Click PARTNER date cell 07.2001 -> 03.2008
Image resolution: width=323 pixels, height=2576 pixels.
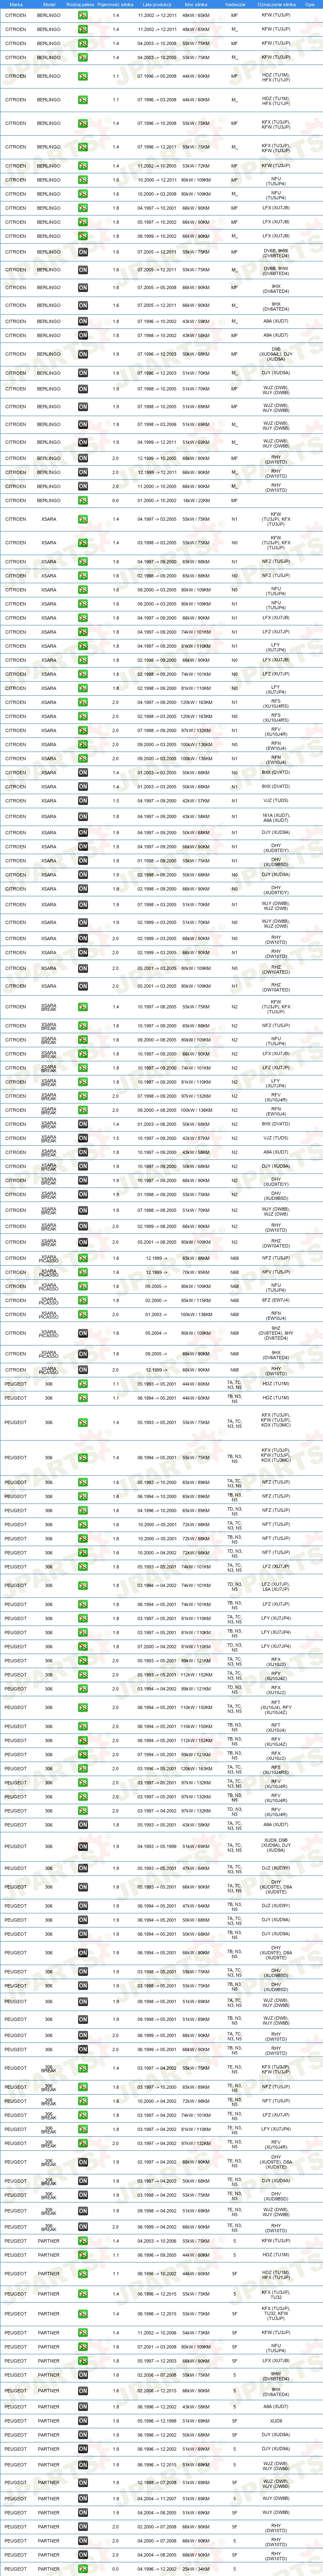[x=157, y=2347]
